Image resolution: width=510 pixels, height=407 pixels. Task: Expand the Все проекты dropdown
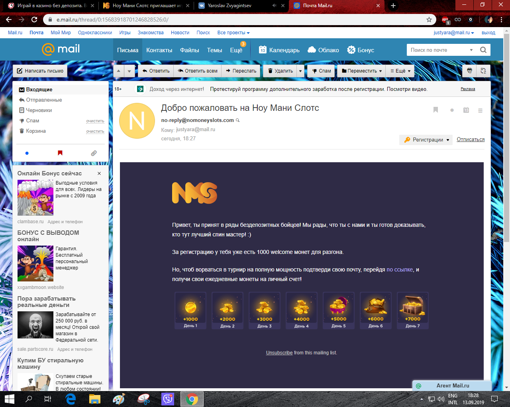[233, 33]
